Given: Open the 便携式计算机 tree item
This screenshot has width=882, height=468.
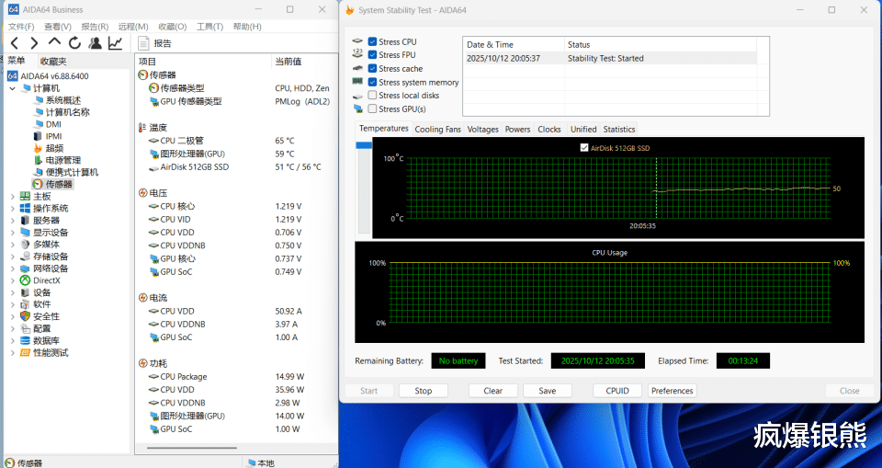Looking at the screenshot, I should (x=72, y=172).
